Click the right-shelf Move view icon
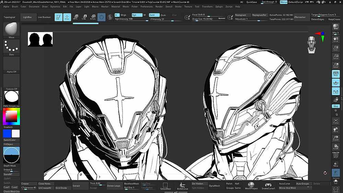The width and height of the screenshot is (343, 193). point(336,130)
